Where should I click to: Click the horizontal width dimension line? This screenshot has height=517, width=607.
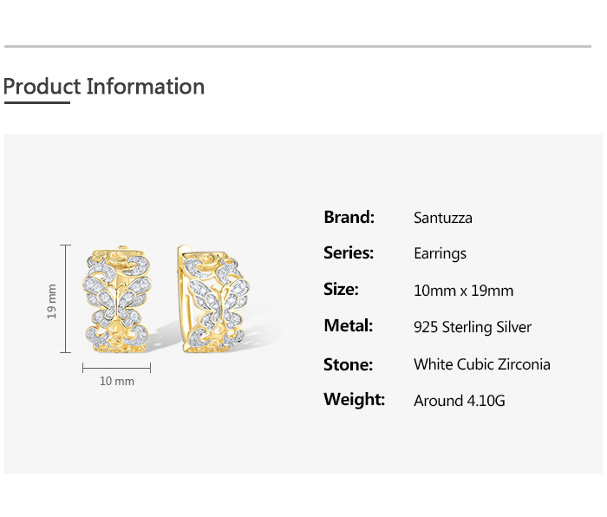coord(117,368)
